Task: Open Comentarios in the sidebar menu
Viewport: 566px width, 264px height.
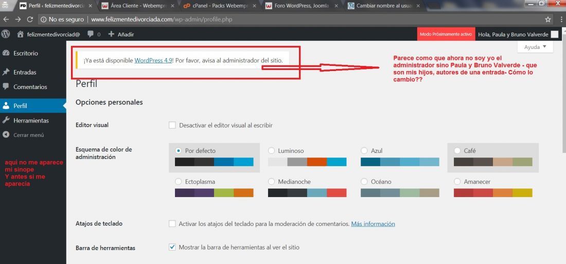Action: (x=30, y=86)
